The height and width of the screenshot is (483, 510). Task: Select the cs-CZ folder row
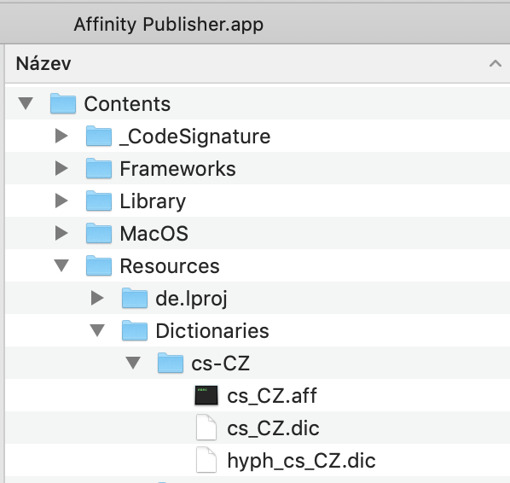[258, 363]
